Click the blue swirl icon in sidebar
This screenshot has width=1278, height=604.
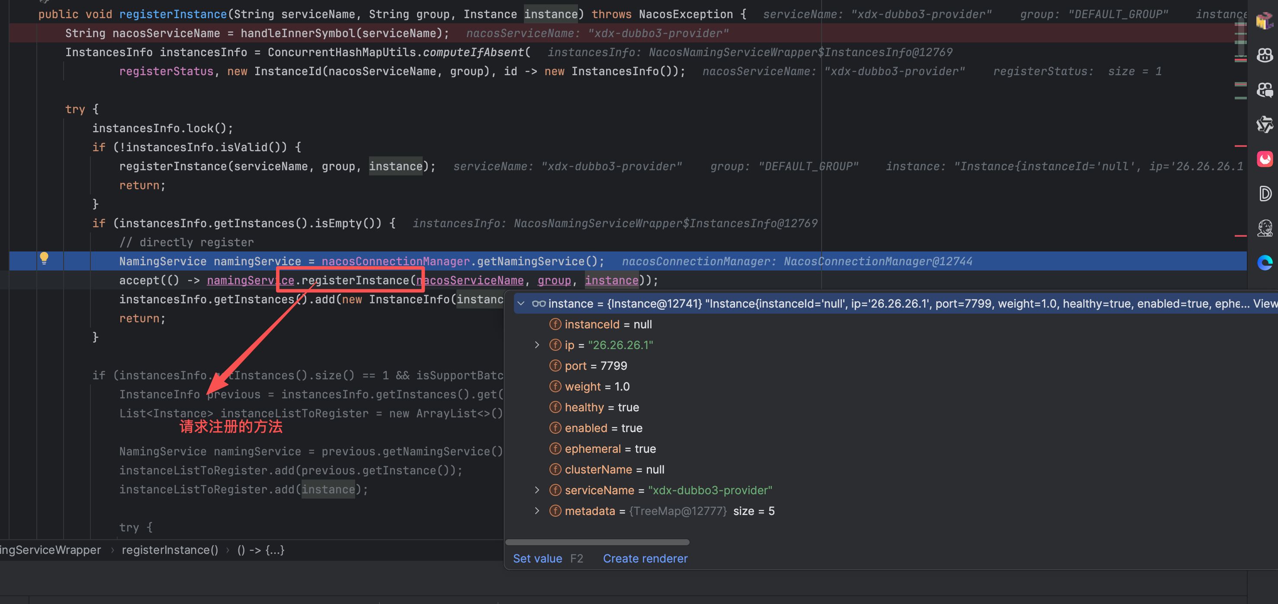click(x=1264, y=263)
